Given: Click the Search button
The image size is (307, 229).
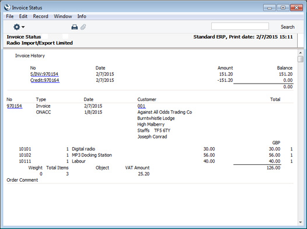Looking at the screenshot, I should [x=287, y=27].
